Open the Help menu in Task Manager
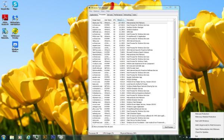Image resolution: width=224 pixels, height=140 pixels. coord(108,11)
